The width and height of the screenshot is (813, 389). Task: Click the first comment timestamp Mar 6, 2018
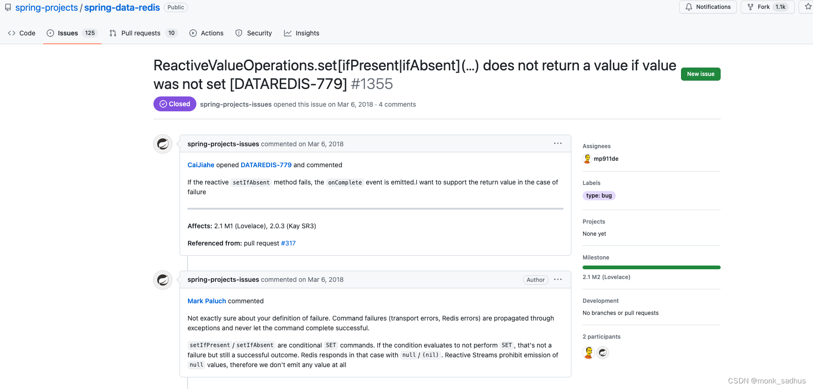(x=326, y=144)
